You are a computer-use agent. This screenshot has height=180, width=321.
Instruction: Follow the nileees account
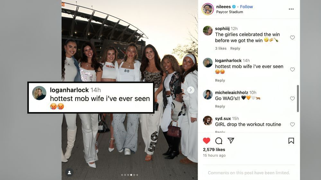(246, 7)
